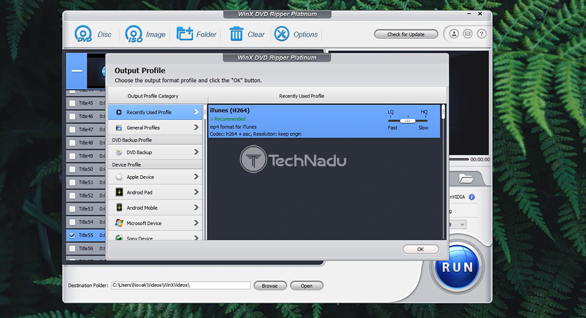Click the DVD Backup disc icon
The height and width of the screenshot is (318, 586).
click(x=119, y=153)
